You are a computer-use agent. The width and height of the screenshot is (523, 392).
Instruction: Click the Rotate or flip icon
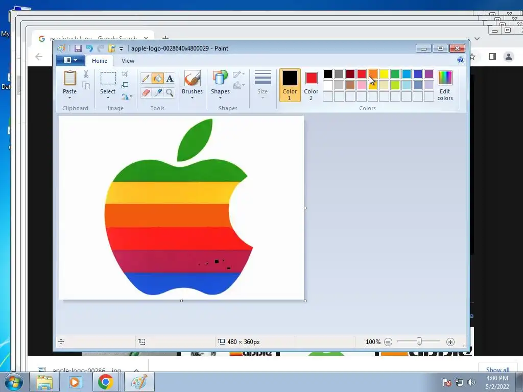tap(125, 96)
